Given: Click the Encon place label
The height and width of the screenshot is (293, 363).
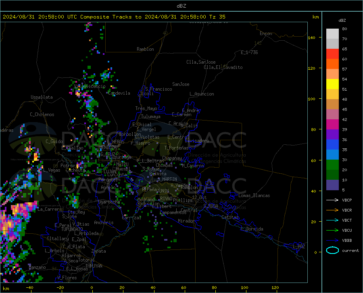Looking at the screenshot, I should click(266, 33).
